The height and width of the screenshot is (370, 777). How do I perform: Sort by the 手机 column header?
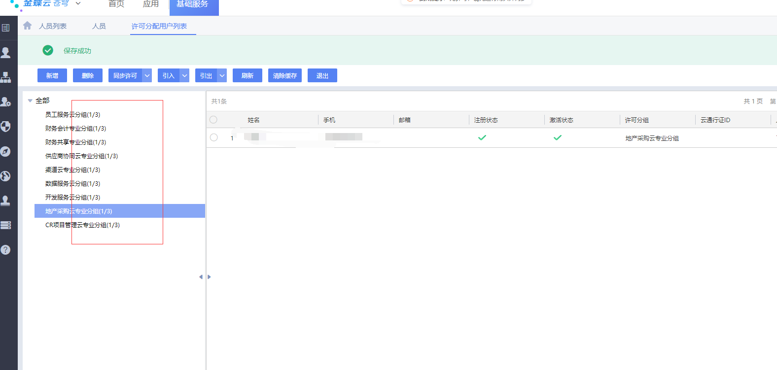pyautogui.click(x=329, y=120)
